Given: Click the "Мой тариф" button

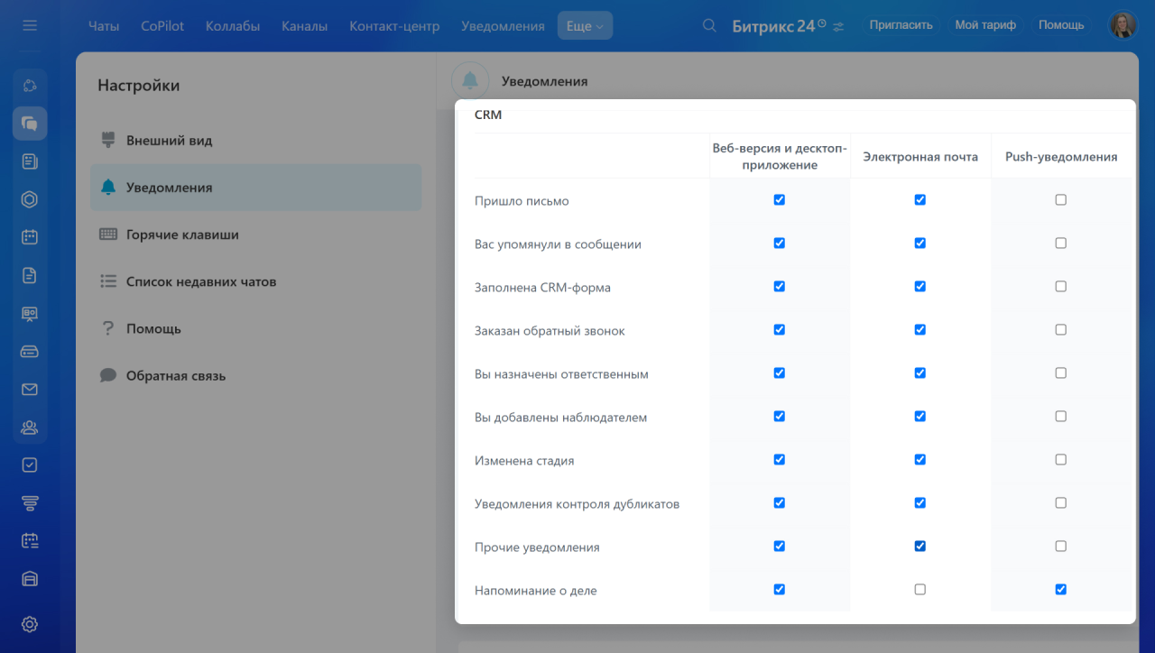Looking at the screenshot, I should coord(985,25).
